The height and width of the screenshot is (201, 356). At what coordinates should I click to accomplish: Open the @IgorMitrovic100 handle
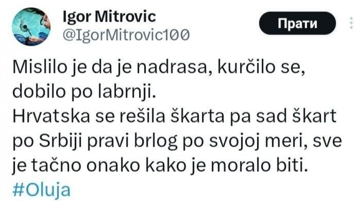coord(126,35)
